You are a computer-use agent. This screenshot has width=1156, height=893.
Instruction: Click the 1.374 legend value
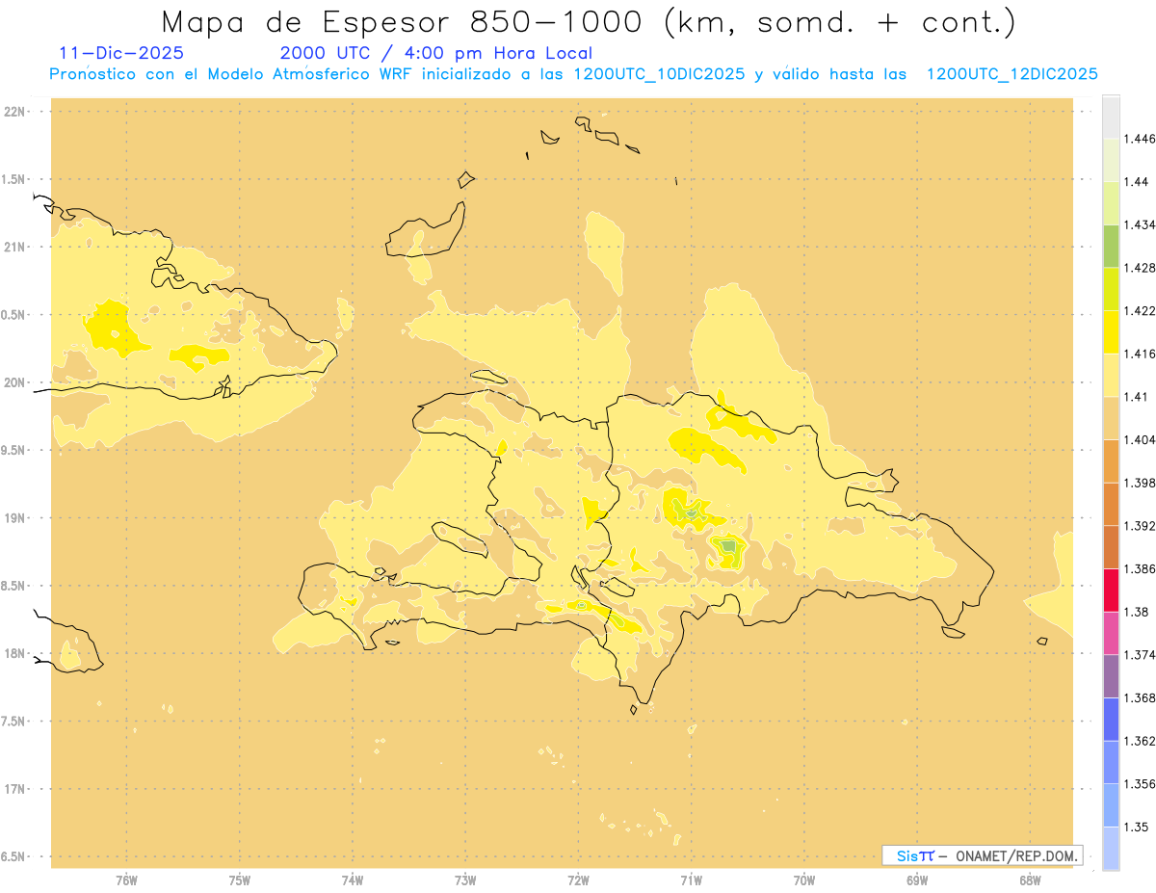[1139, 655]
